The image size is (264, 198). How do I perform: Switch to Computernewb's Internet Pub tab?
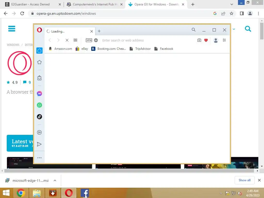coord(95,4)
